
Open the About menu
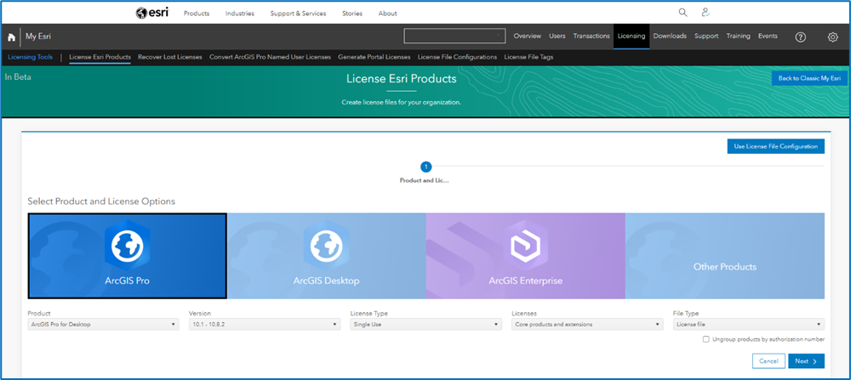point(387,14)
